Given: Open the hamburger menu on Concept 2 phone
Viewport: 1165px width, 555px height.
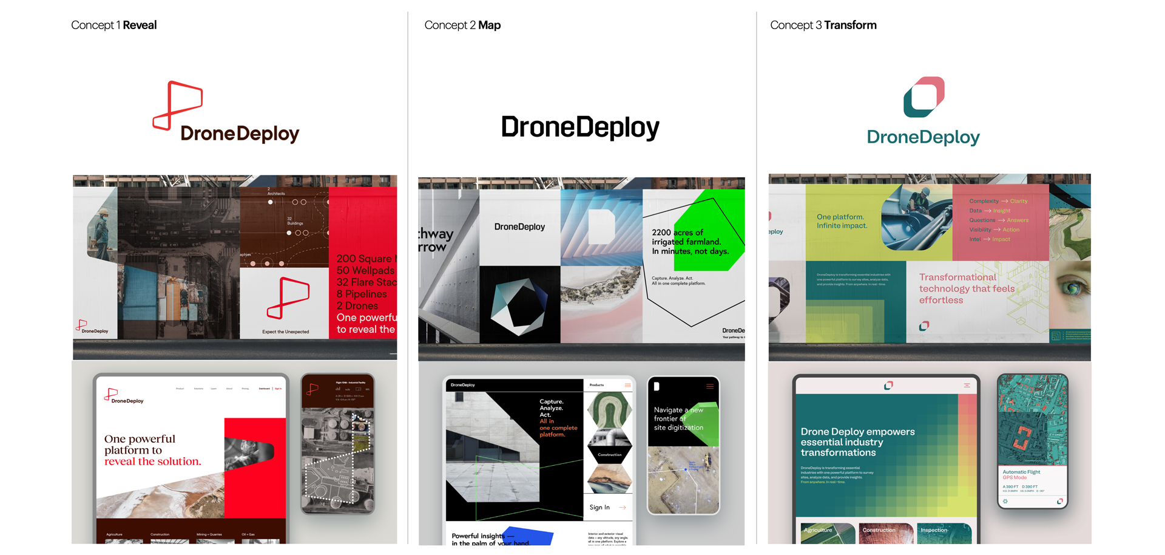Looking at the screenshot, I should (x=710, y=386).
